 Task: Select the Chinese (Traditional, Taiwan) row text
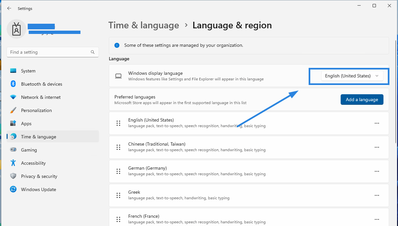[157, 144]
